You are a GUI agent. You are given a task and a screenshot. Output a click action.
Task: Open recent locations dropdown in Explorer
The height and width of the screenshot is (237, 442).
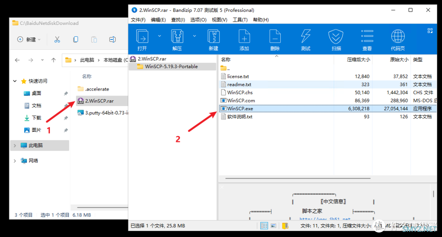42,60
